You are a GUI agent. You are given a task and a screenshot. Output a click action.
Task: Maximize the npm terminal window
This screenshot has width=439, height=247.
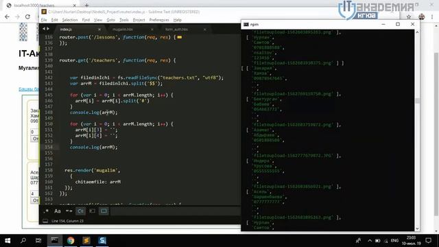[x=398, y=24]
